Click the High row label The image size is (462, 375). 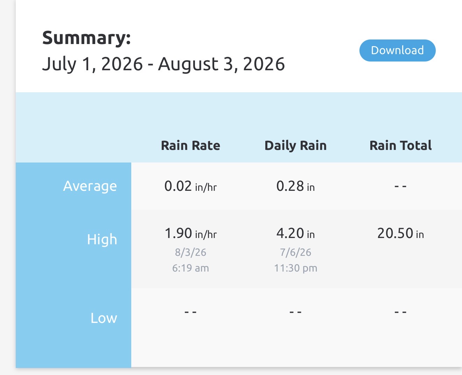pos(102,239)
